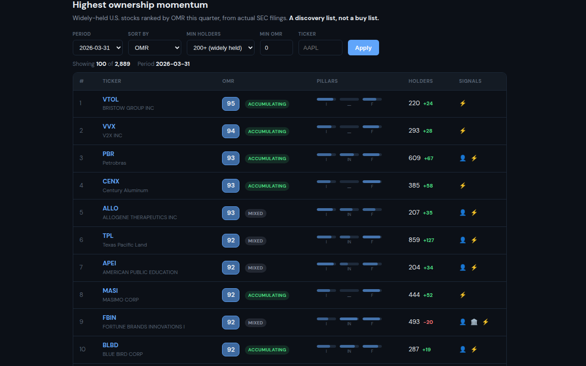Click the person insider icon for PBR
Viewport: 586px width, 366px height.
[x=462, y=158]
